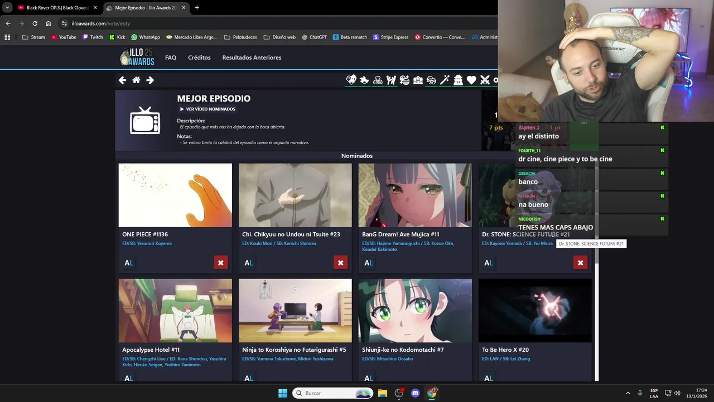Open the FAQ menu item
This screenshot has height=402, width=714.
[171, 58]
